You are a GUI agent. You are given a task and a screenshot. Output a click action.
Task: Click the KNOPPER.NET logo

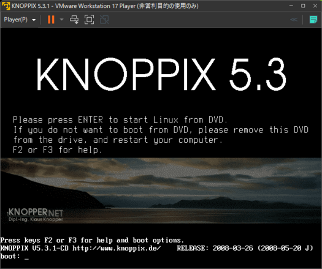[x=36, y=214]
